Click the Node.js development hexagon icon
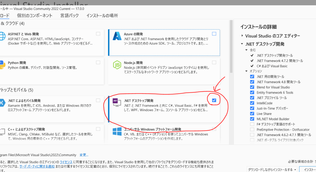The height and width of the screenshot is (172, 316). click(118, 65)
